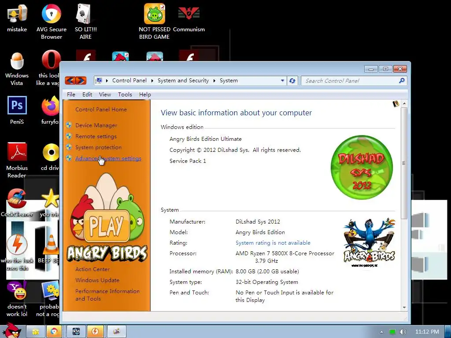Viewport: 451px width, 338px height.
Task: Launch the CockCleaner desktop icon
Action: click(17, 202)
